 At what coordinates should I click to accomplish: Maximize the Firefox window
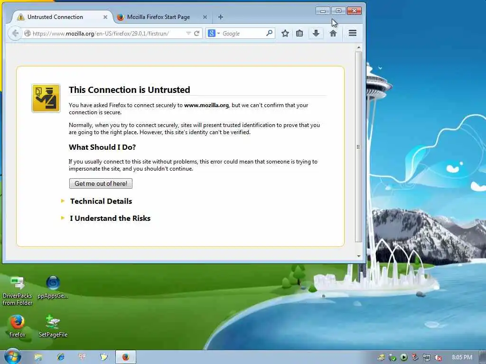coord(338,11)
